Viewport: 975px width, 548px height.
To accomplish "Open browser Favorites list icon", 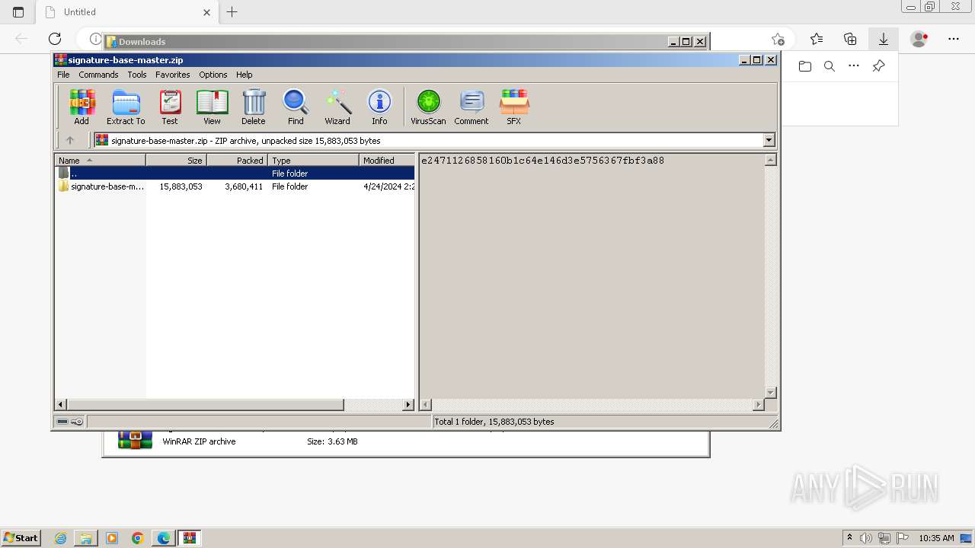I will point(817,39).
